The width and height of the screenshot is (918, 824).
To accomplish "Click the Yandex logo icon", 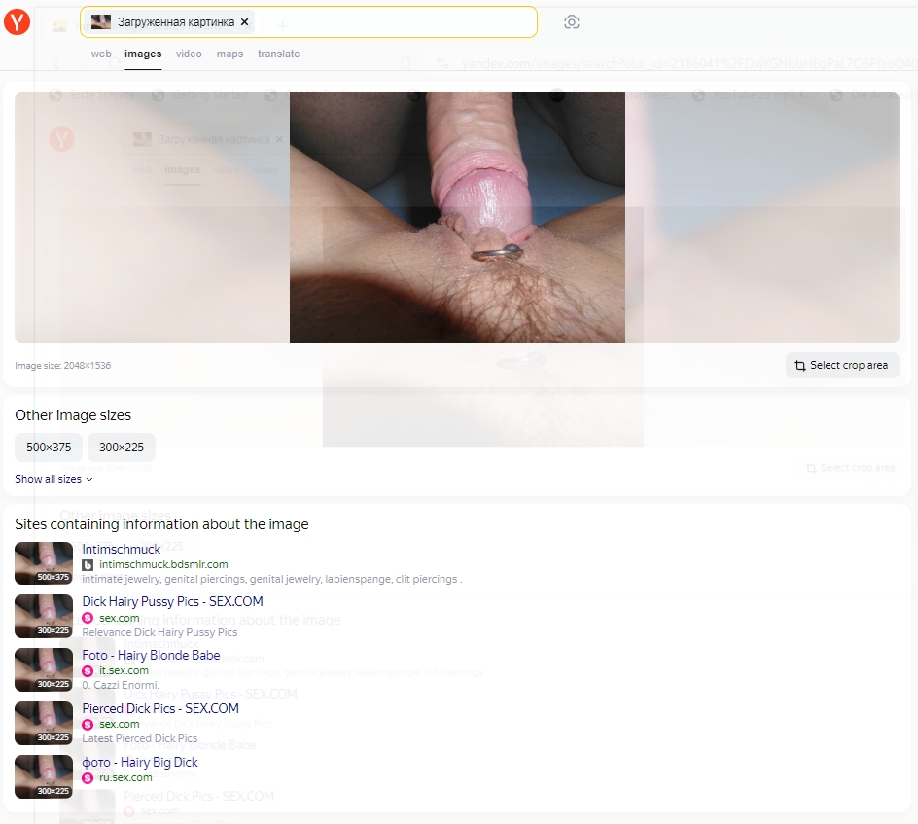I will [17, 22].
